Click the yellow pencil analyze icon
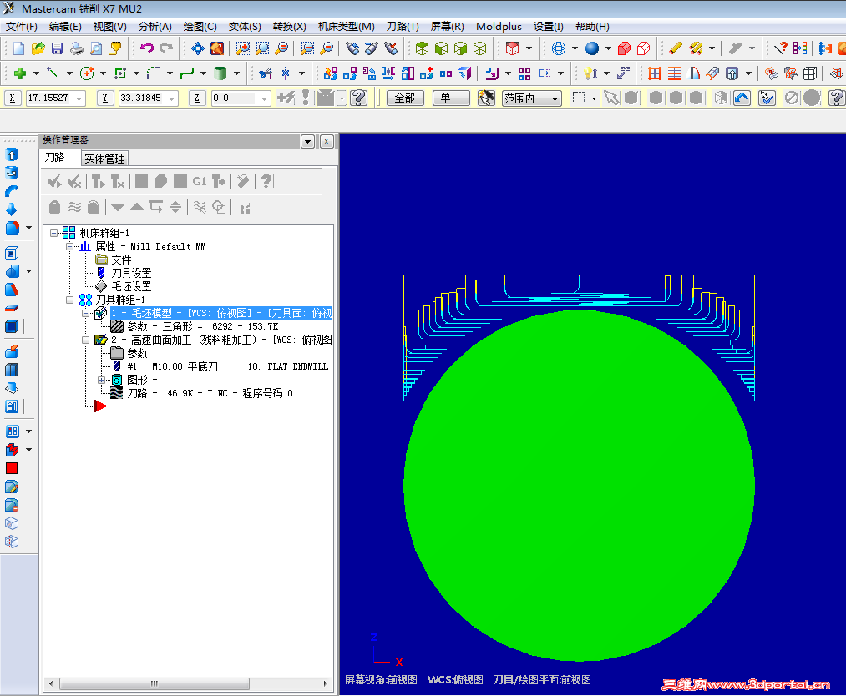This screenshot has height=696, width=846. 675,48
